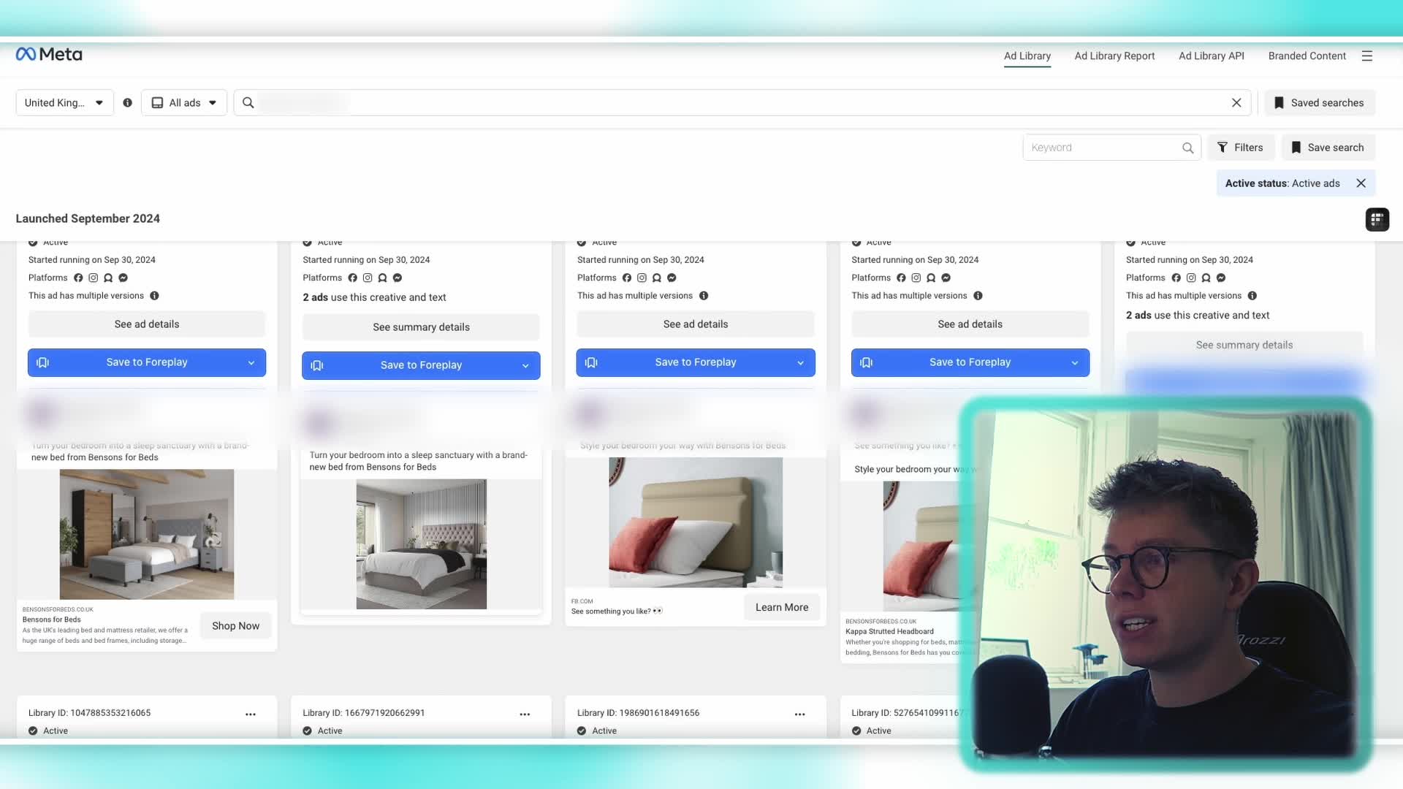
Task: Click the Foreplay grid icon beside Launched heading
Action: point(1377,219)
